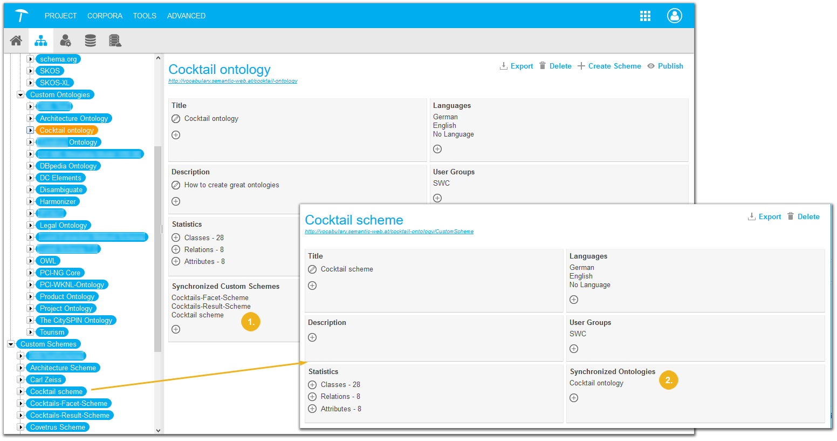837x441 pixels.
Task: Open the ontology hierarchy icon tab
Action: pyautogui.click(x=41, y=40)
